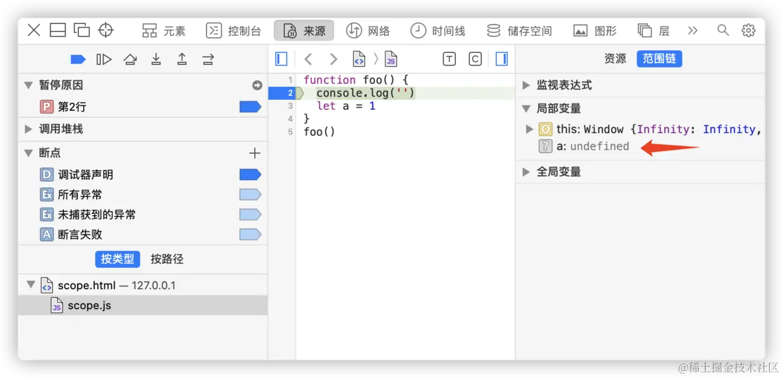Click the go-to arrow beside 暂停原因

coord(257,85)
